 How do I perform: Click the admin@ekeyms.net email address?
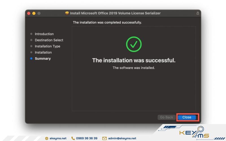[x=122, y=138]
